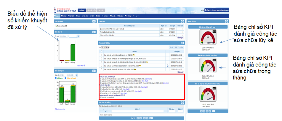Open options of Biểu đồ kim KPI panel

(x=225, y=21)
